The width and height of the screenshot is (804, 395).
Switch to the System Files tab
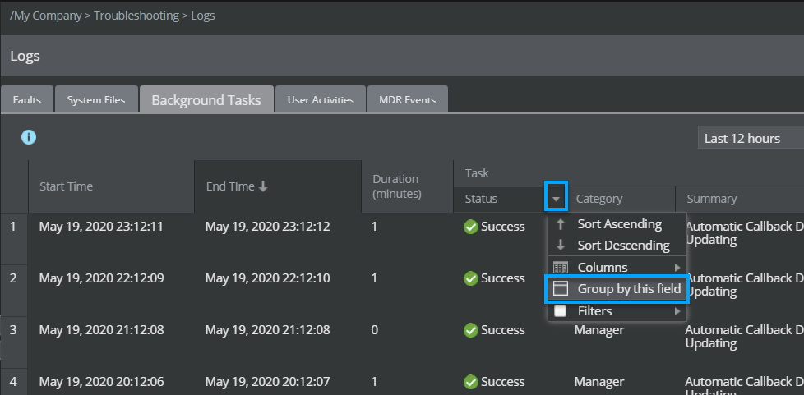pyautogui.click(x=96, y=100)
